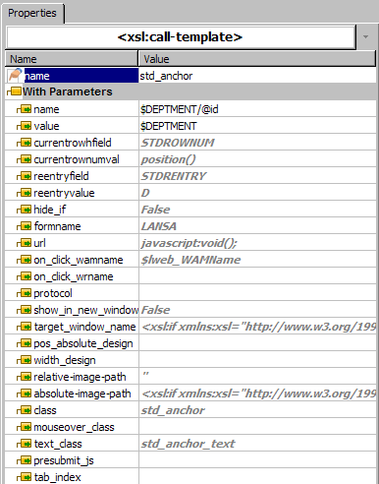Click the Name column header
379x484 pixels.
pyautogui.click(x=72, y=59)
